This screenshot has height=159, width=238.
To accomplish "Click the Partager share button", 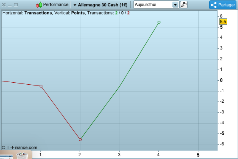I will coord(223,5).
